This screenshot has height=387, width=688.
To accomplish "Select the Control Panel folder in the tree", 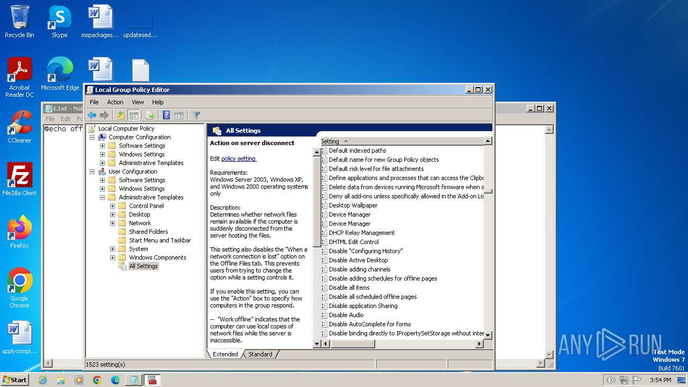I will coord(146,206).
